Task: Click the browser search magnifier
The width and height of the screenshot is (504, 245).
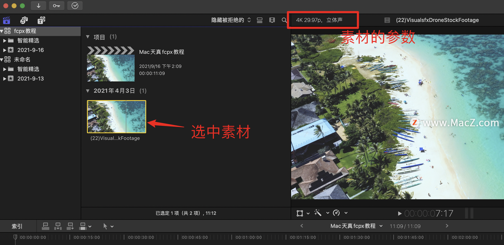Action: [284, 20]
